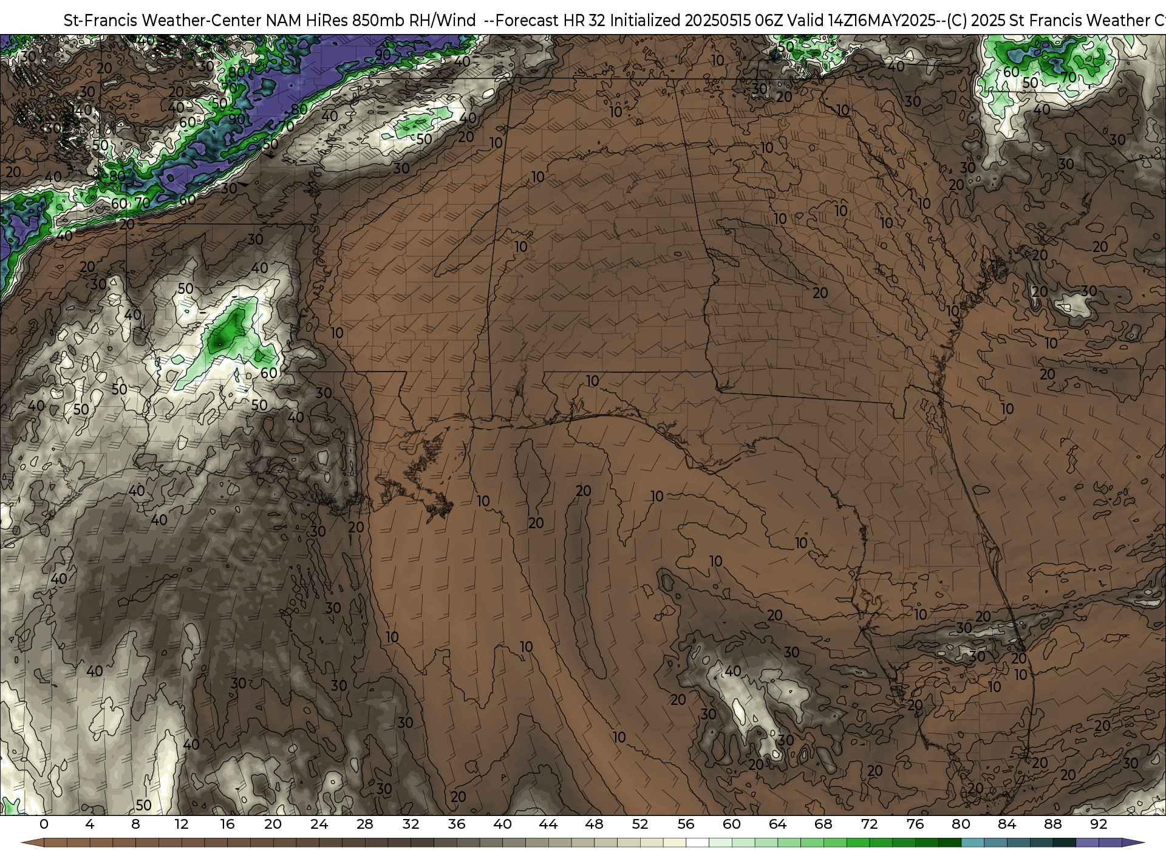
Task: Click the color bar scale value 0
Action: click(44, 824)
